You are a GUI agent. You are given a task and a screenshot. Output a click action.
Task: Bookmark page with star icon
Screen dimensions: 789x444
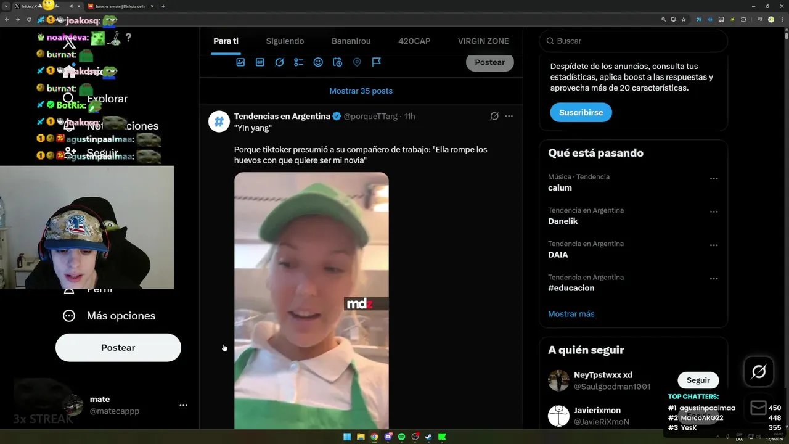(x=684, y=20)
